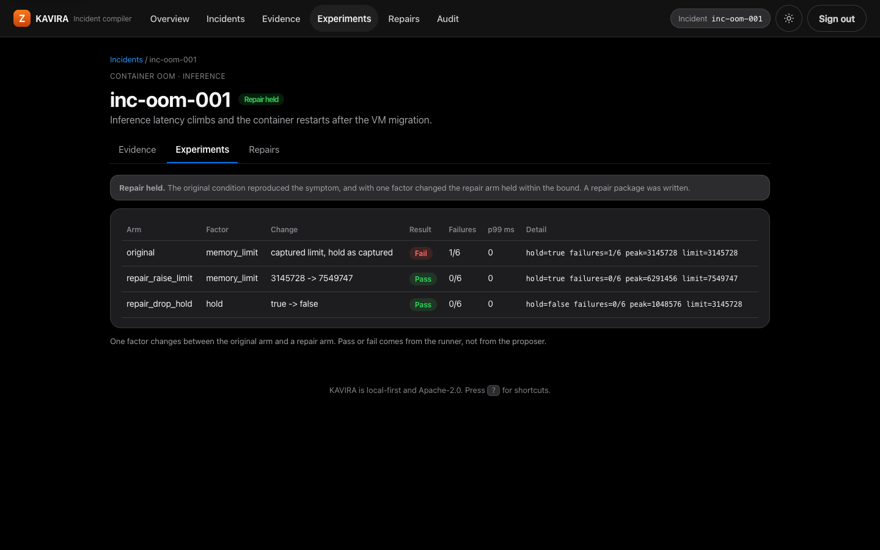Click the 'hold' factor cell
Image resolution: width=880 pixels, height=550 pixels.
coord(215,304)
